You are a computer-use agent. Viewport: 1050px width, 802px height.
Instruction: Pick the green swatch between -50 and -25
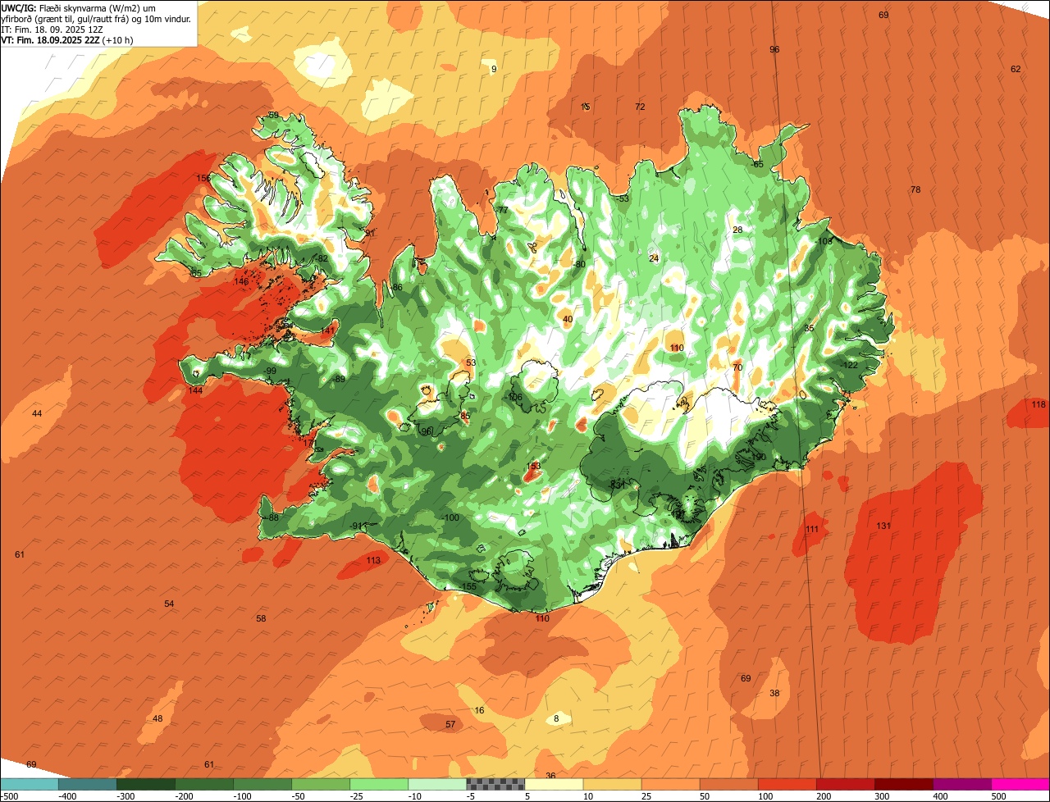tap(322, 784)
